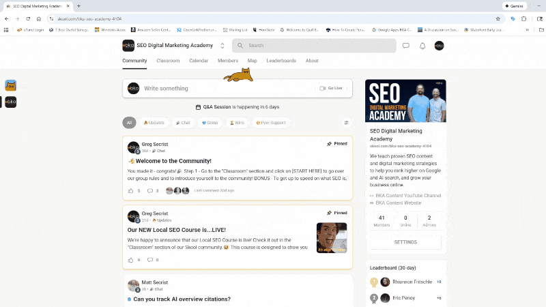Close the SEO Digital Marketing Academy tab

pos(68,6)
